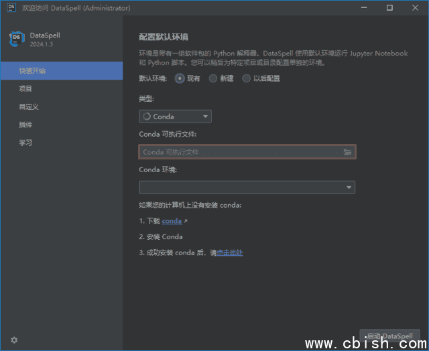Open settings gear at bottom left
This screenshot has width=429, height=351.
point(14,340)
